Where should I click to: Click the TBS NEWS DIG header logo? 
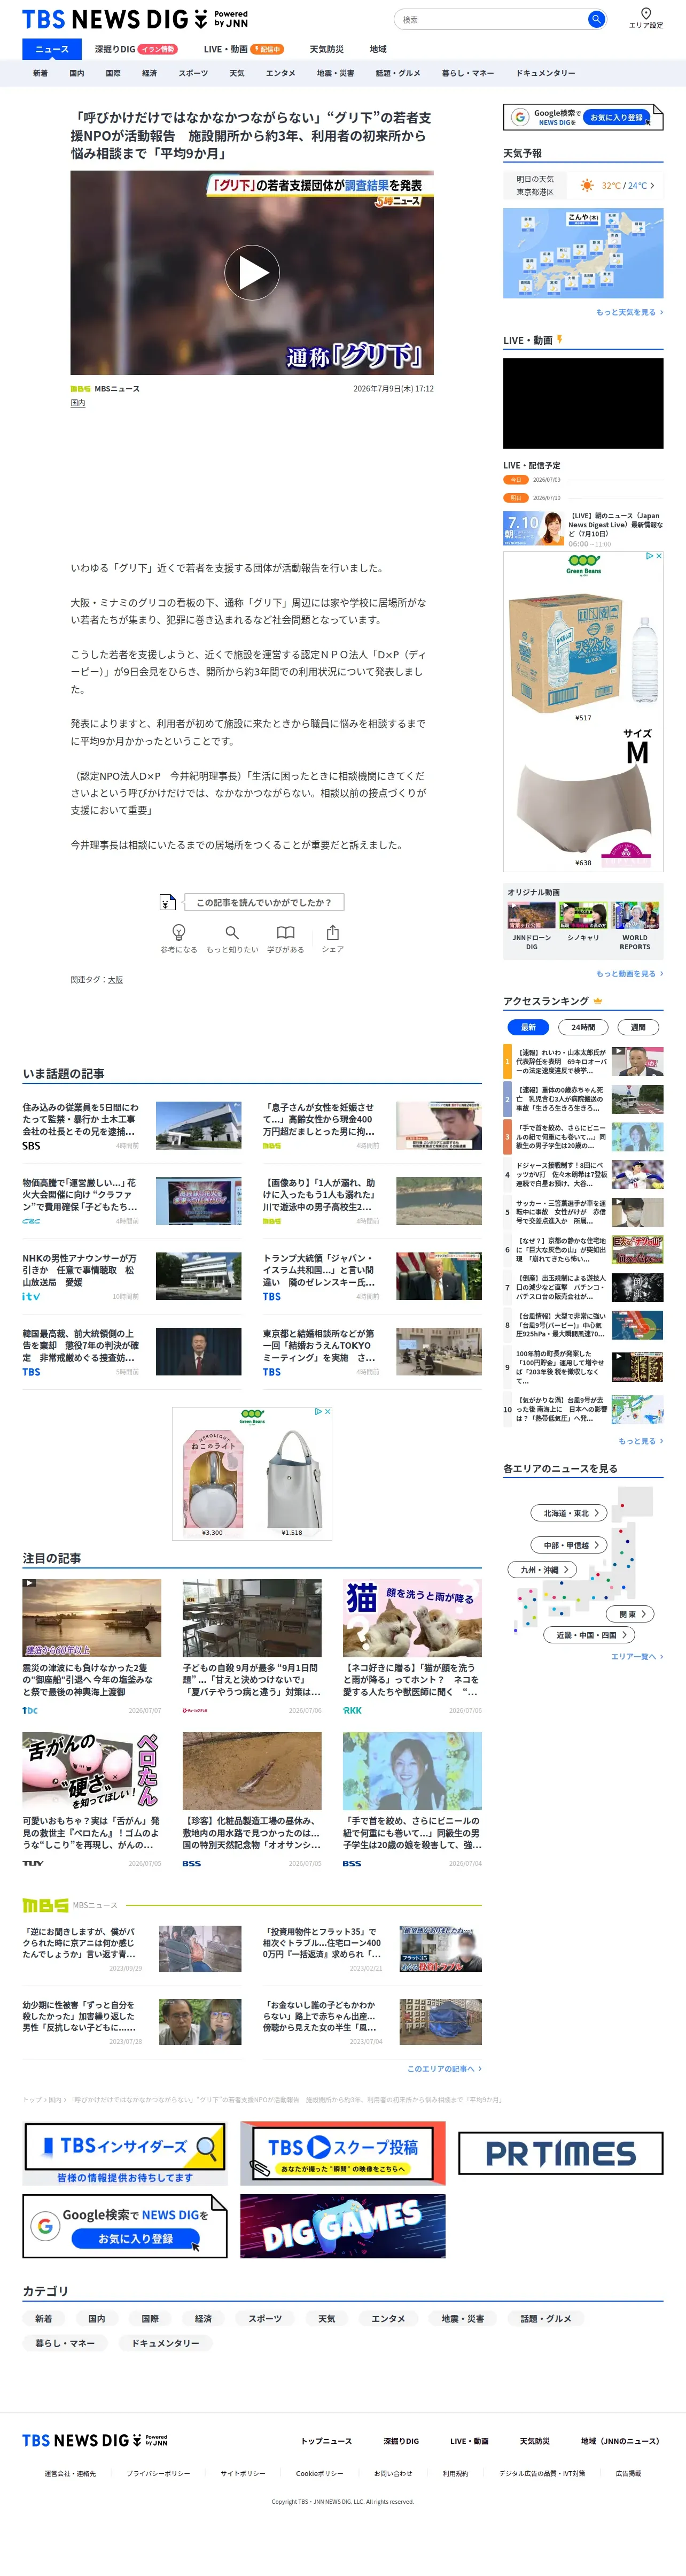pos(135,20)
